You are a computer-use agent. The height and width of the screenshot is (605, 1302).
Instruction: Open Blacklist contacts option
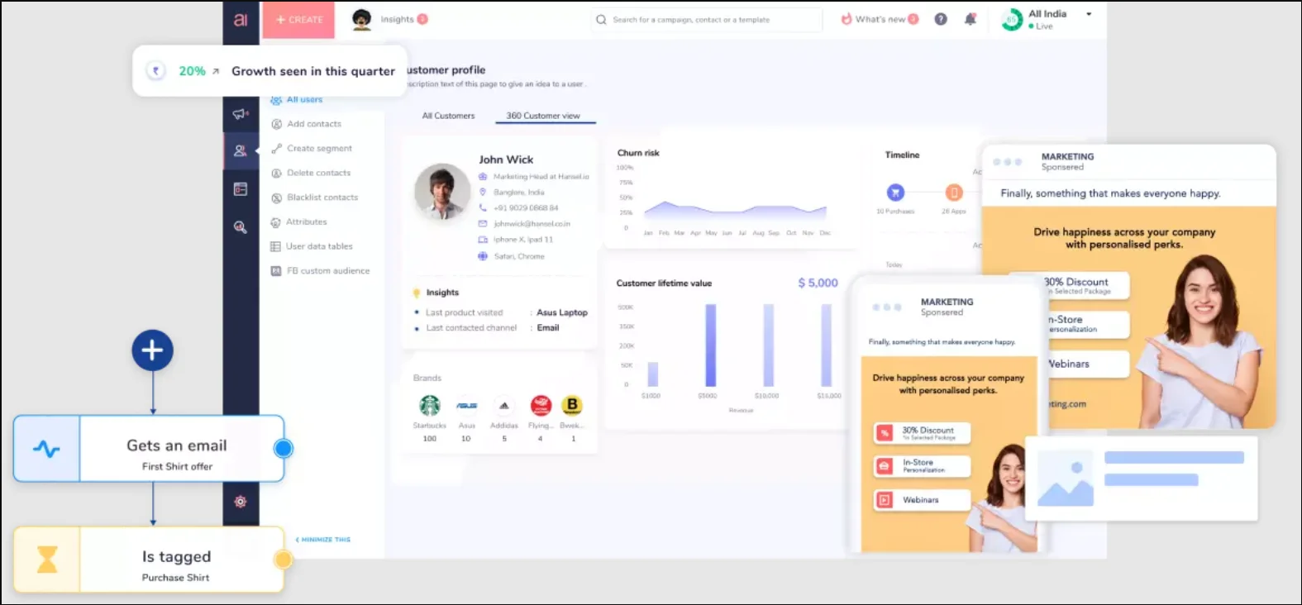[x=322, y=198]
